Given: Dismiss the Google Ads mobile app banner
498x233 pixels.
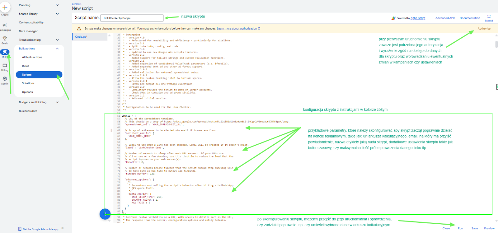Looking at the screenshot, I should pos(63,228).
